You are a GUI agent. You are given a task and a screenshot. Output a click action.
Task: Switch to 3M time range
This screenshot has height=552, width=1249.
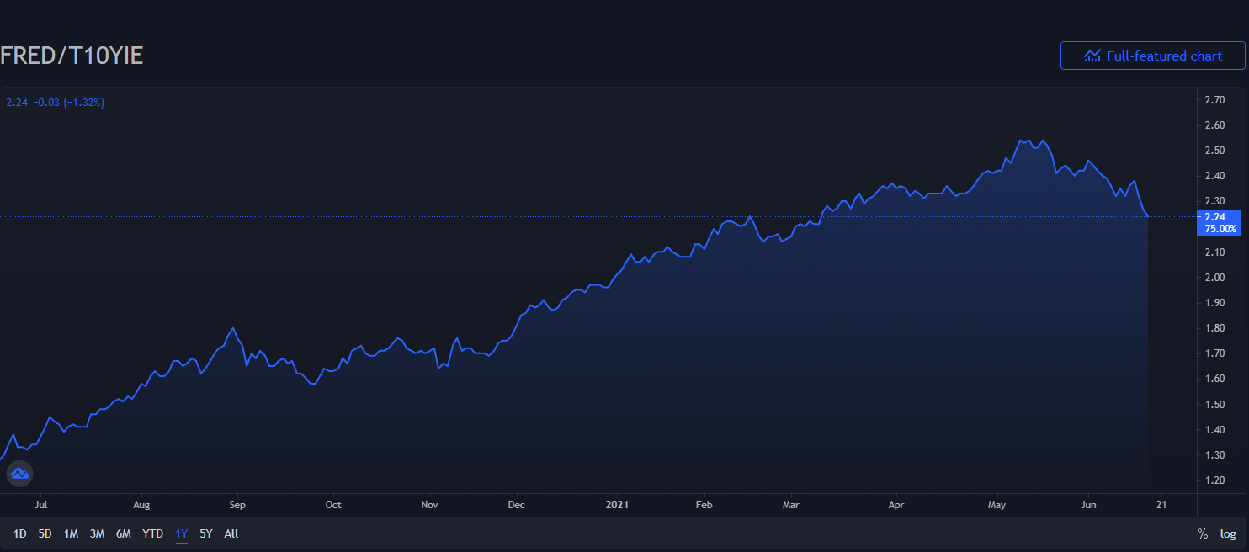click(98, 533)
